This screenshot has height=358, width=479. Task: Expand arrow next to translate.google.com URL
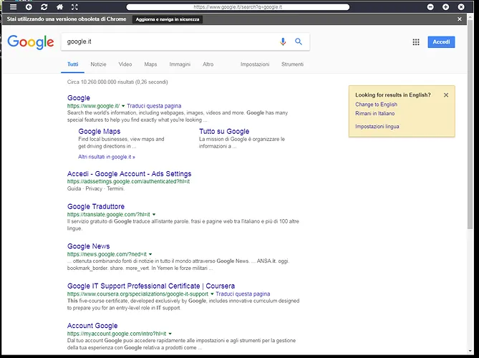pos(154,214)
